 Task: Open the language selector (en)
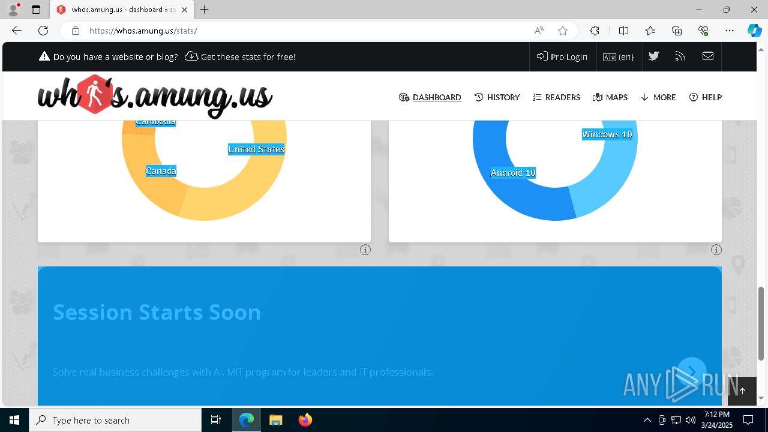619,56
